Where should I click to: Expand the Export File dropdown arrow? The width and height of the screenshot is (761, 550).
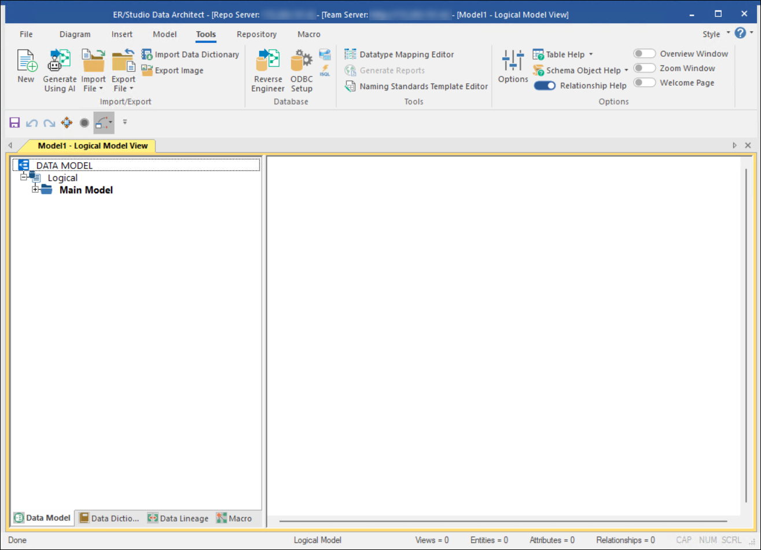[131, 89]
